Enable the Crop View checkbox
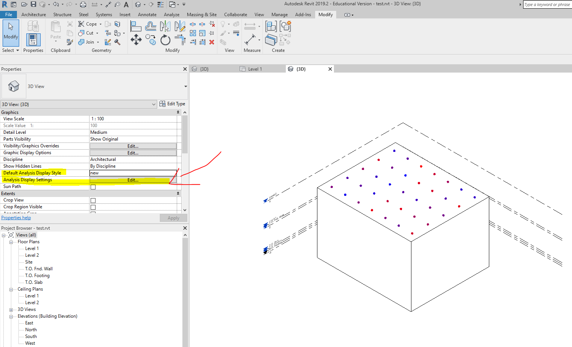Screen dimensions: 572x347 [92, 200]
